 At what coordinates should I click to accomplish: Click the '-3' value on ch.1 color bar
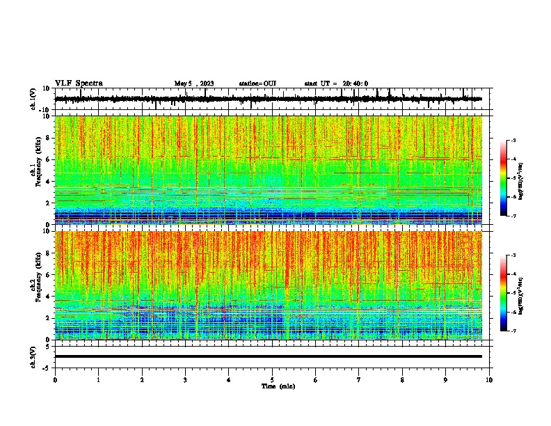(513, 141)
